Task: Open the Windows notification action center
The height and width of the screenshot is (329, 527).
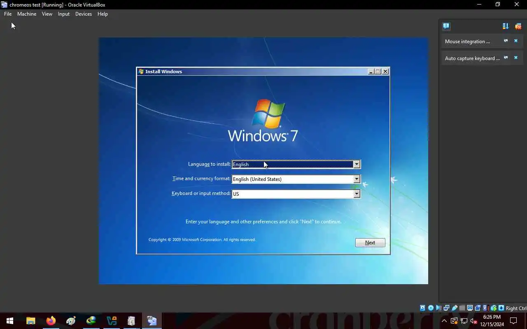Action: click(513, 321)
